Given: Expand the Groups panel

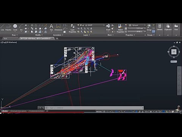Looking at the screenshot, I should point(151,35).
